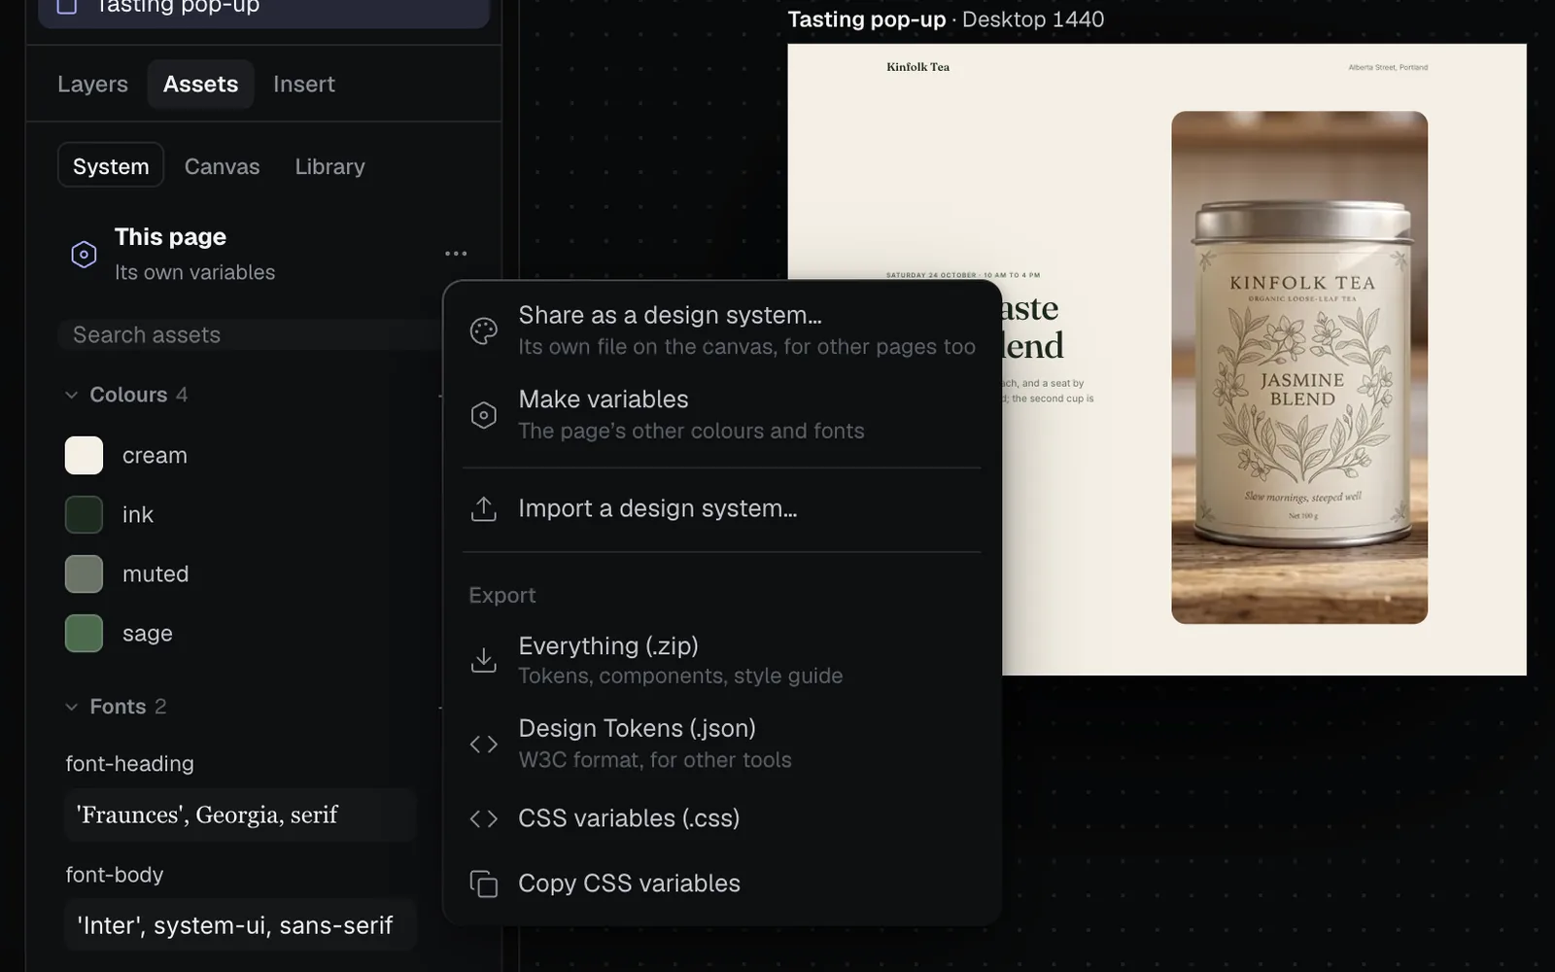Select Import a design system… entry

[x=721, y=508]
